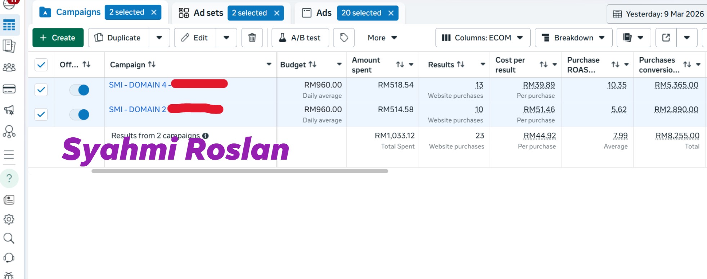Open the Edit dropdown arrow
Image resolution: width=707 pixels, height=279 pixels.
coord(226,38)
